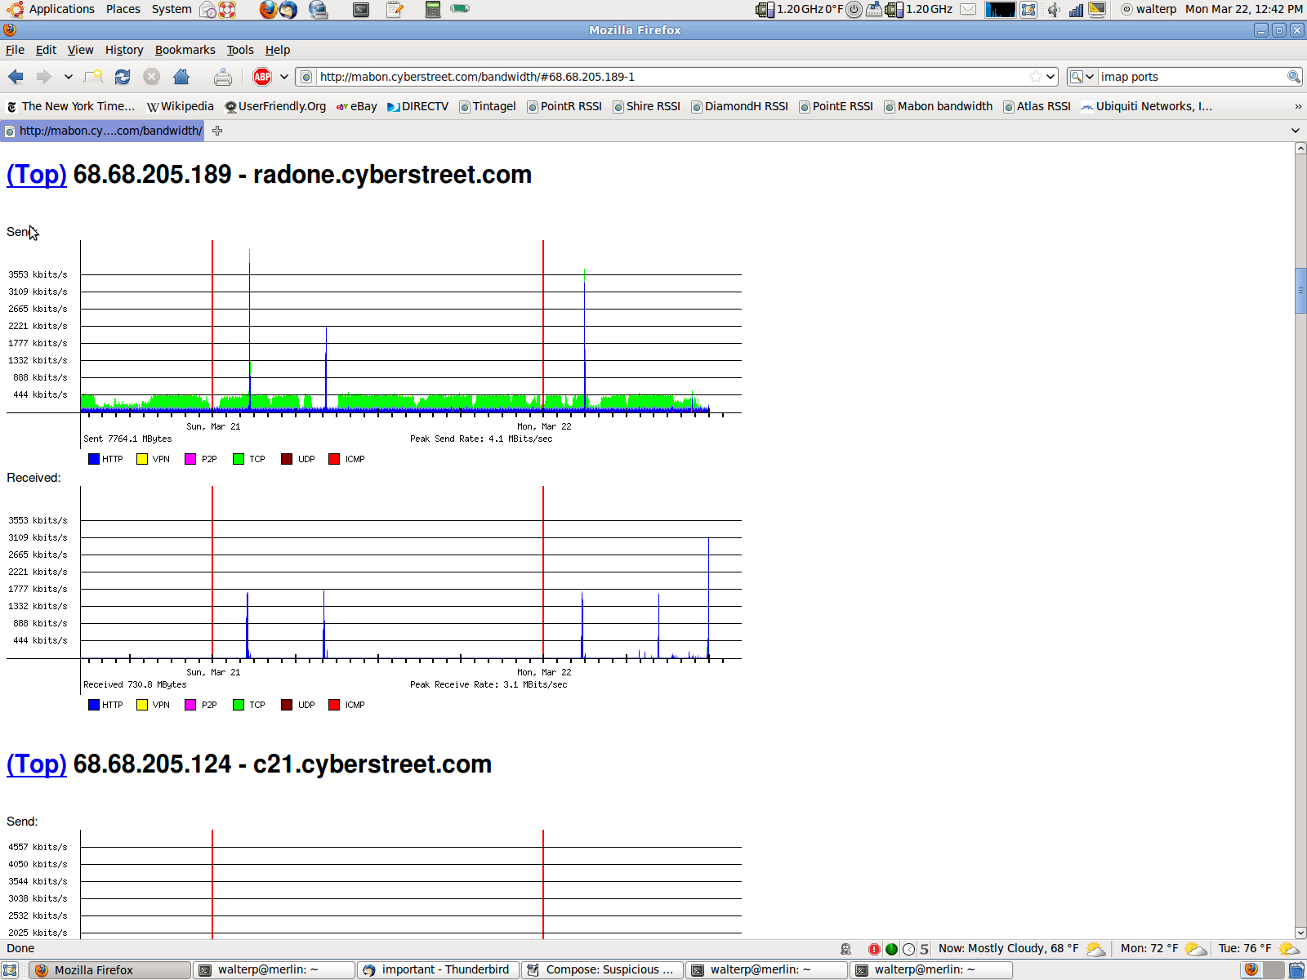Click the vertical scrollbar thumb
The image size is (1307, 980).
(1300, 290)
